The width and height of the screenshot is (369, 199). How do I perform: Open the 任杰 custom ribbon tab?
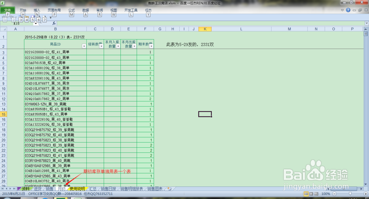pos(148,10)
